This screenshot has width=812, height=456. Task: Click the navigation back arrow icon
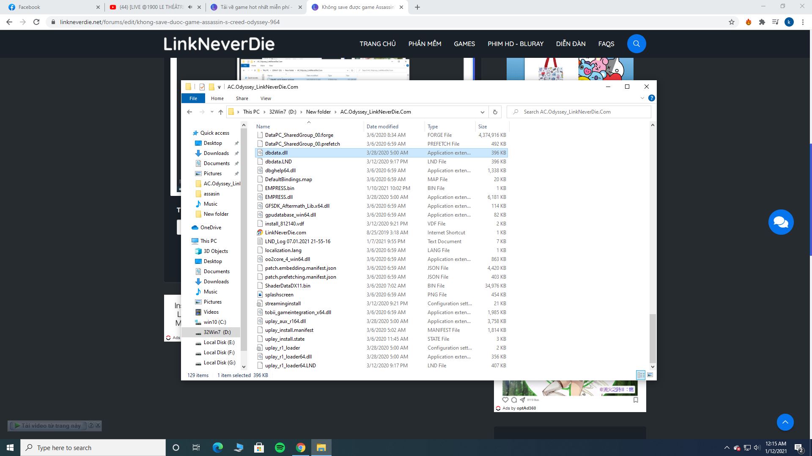[x=191, y=111]
